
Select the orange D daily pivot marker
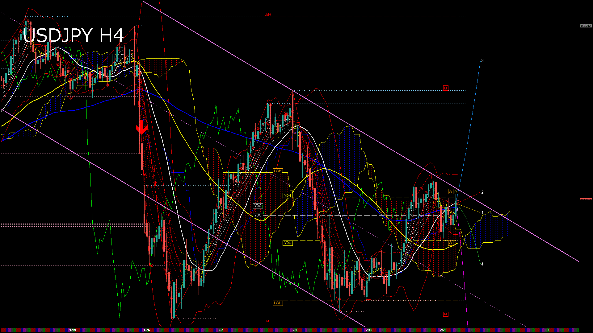pos(455,192)
